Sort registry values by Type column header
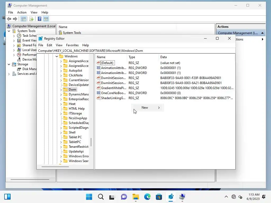The width and height of the screenshot is (271, 203). (x=143, y=57)
